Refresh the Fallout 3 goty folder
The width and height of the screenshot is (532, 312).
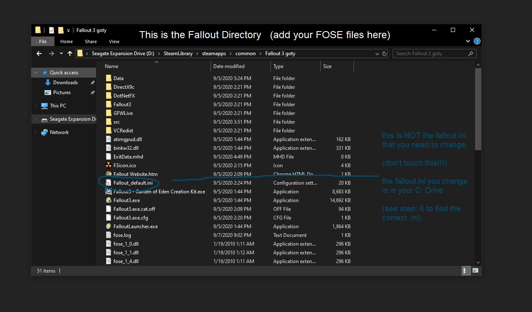384,54
